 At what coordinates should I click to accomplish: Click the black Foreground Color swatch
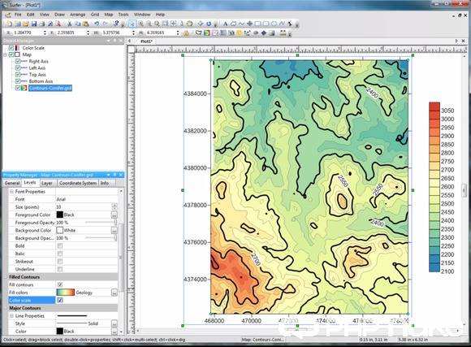tap(60, 215)
